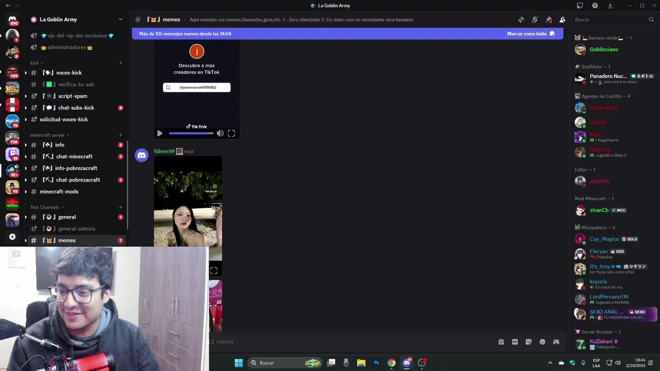Click the @josemanuel109982 TikTok search box
Image resolution: width=660 pixels, height=371 pixels.
[196, 88]
